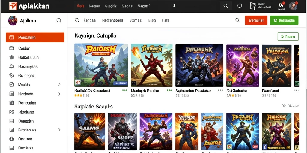
Task: Click the search icon left of red button
Action: (x=237, y=20)
